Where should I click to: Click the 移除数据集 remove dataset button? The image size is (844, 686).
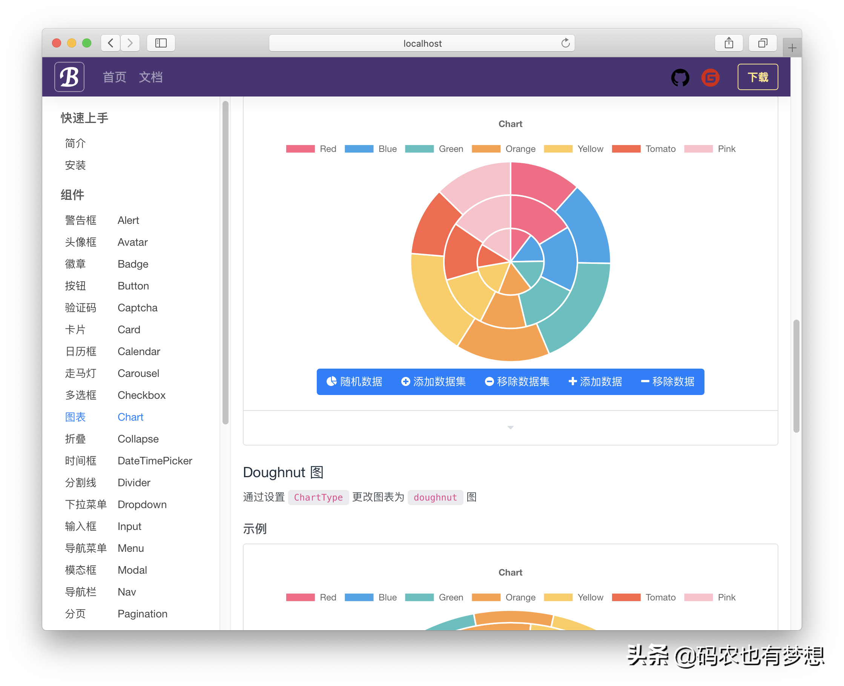tap(517, 382)
